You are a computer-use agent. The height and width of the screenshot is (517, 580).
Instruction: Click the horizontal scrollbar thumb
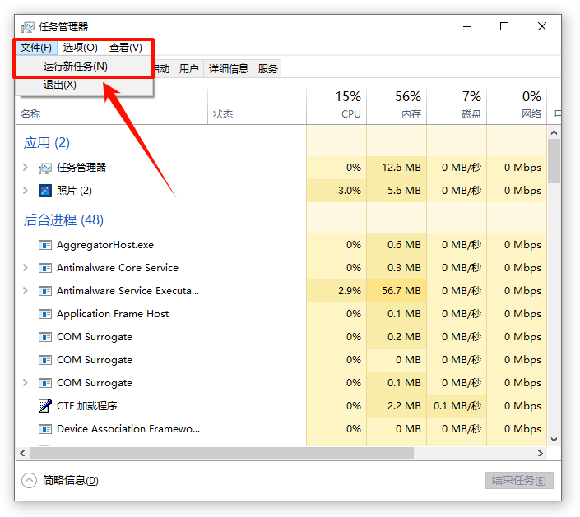(x=221, y=453)
